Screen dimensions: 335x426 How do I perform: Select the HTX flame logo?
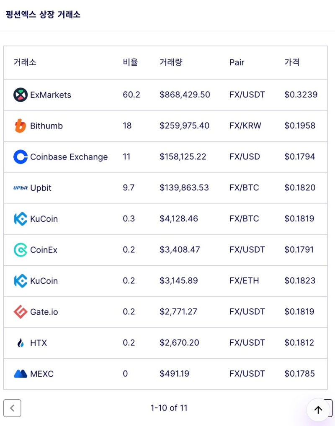coord(21,343)
